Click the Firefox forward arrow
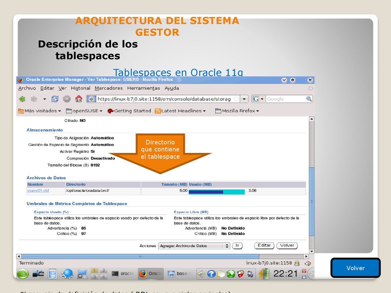The height and width of the screenshot is (293, 391). pos(34,99)
